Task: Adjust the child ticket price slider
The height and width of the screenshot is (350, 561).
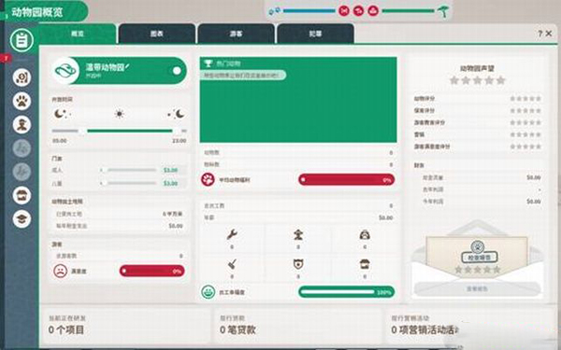Action: click(x=128, y=183)
